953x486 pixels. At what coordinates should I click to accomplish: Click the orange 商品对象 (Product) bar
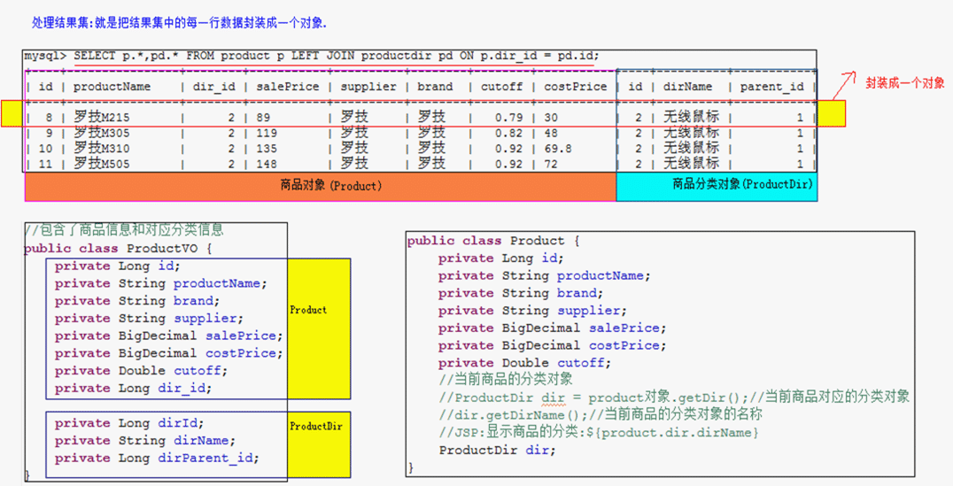coord(320,186)
